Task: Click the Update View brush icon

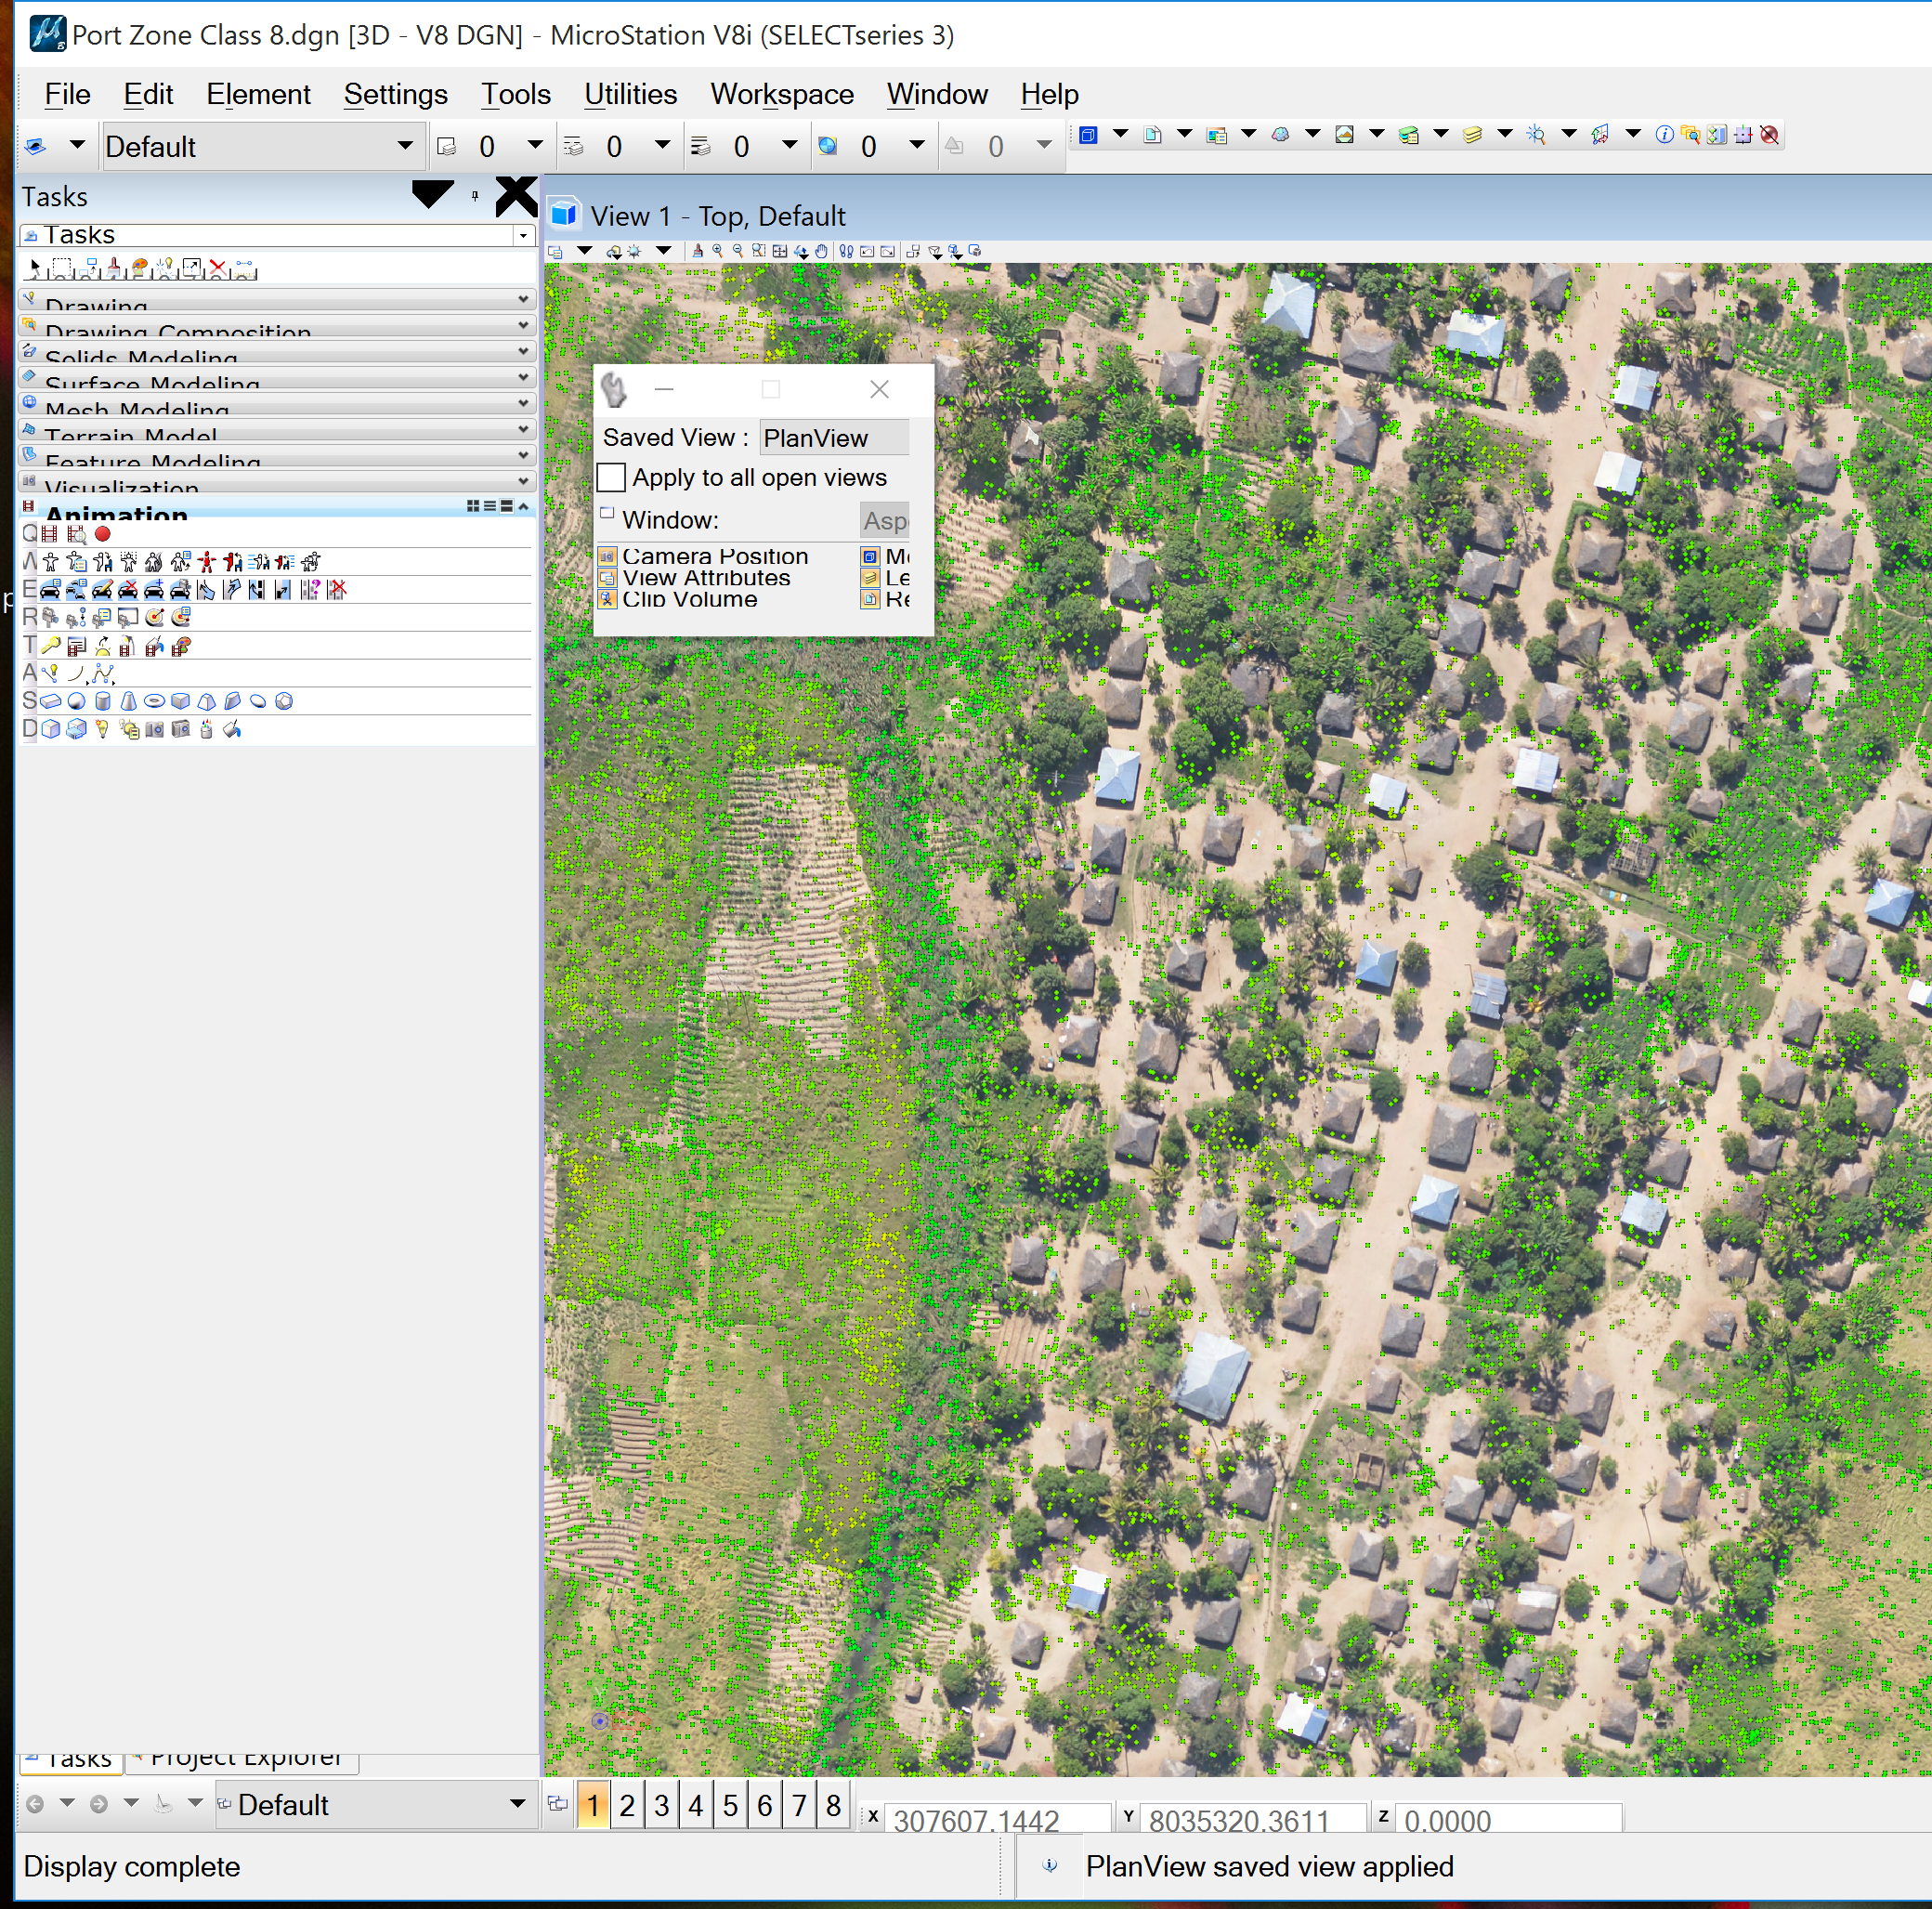Action: click(x=698, y=251)
